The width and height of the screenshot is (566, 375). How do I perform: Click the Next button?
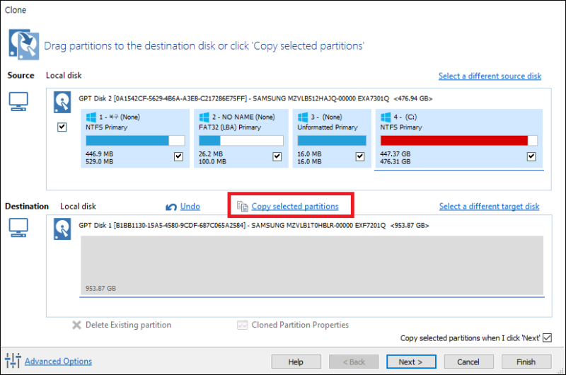tap(411, 362)
